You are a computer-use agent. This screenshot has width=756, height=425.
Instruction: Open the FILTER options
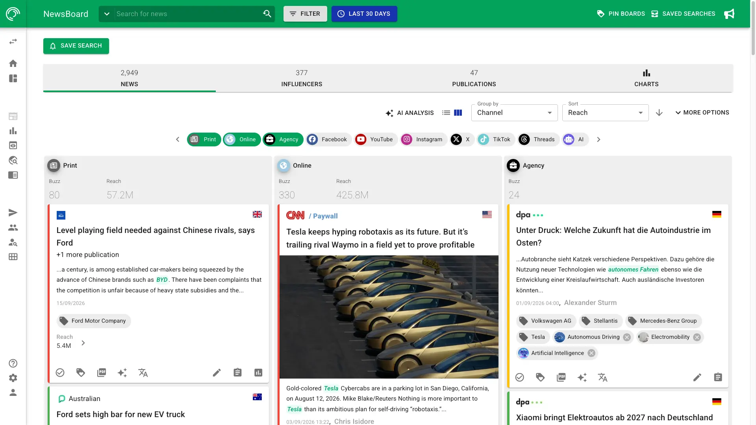[305, 14]
